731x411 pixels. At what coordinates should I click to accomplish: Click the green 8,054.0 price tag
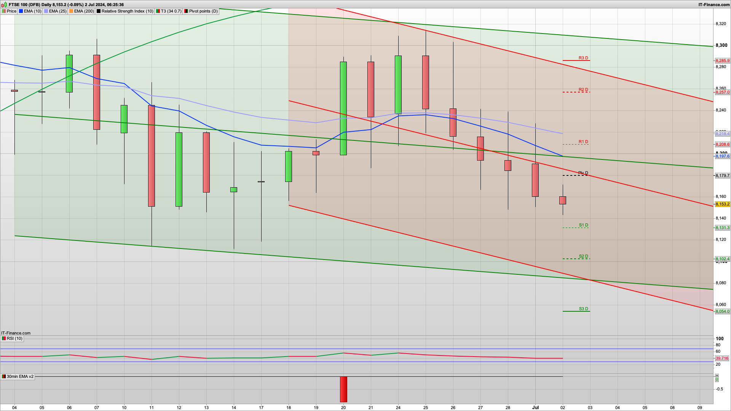coord(722,312)
